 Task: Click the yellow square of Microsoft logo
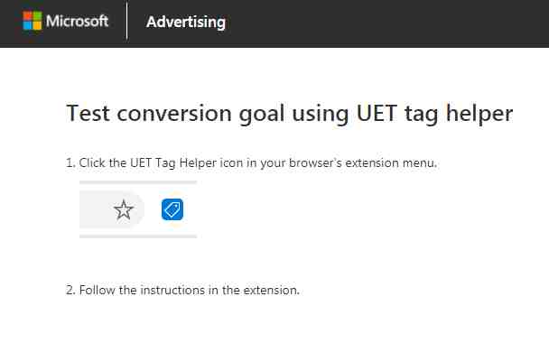click(37, 25)
